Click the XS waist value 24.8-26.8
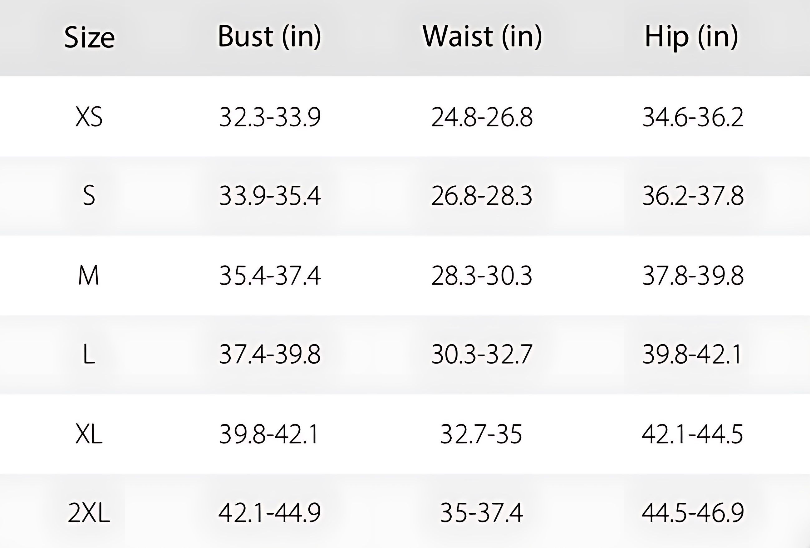The image size is (810, 548). (x=482, y=117)
